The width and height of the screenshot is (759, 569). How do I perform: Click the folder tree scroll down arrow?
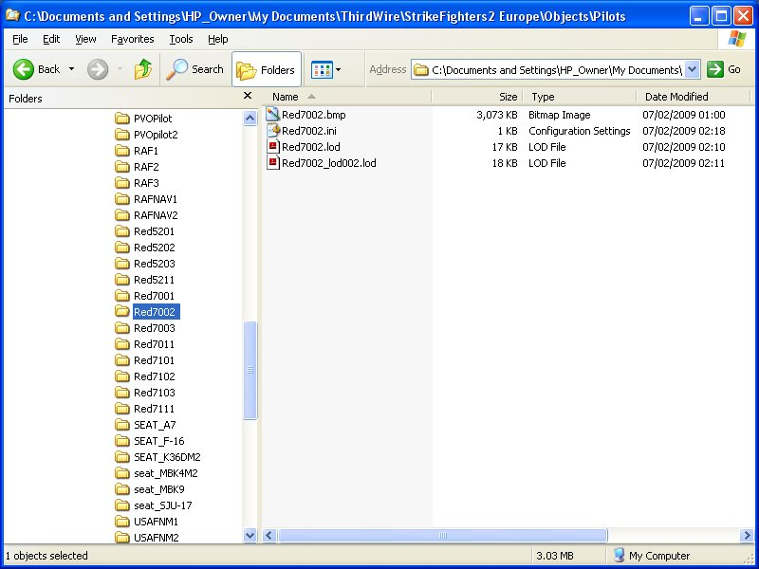pyautogui.click(x=250, y=535)
